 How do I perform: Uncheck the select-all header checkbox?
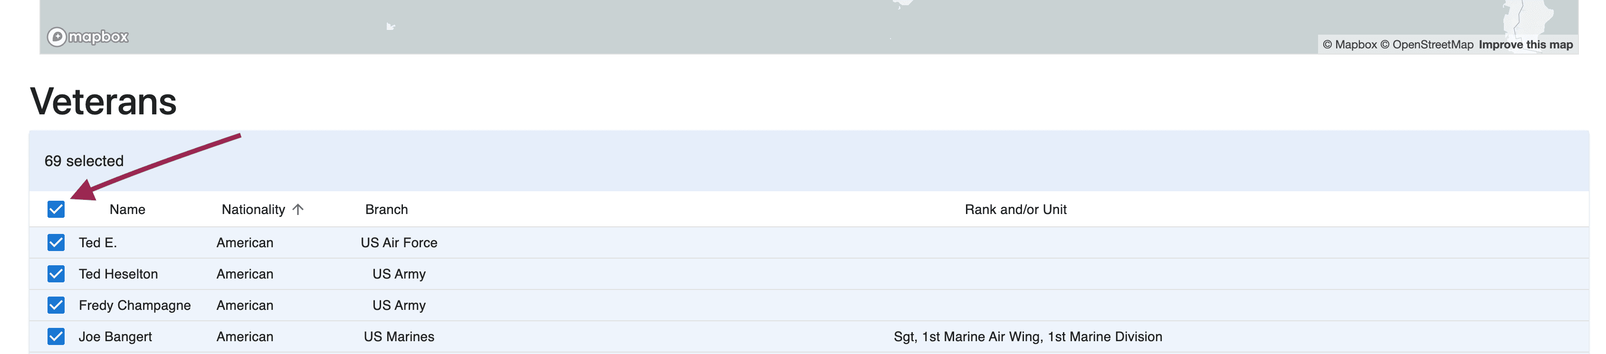pyautogui.click(x=56, y=209)
